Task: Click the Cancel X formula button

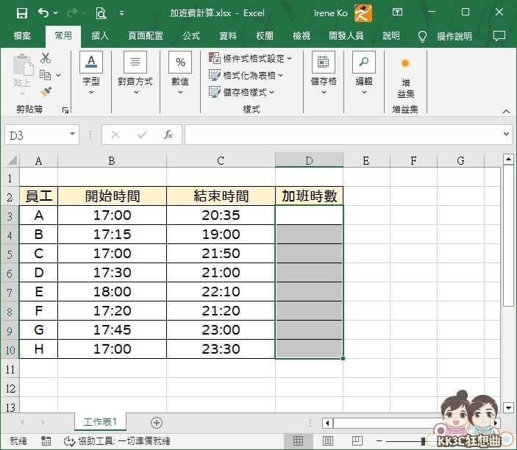Action: [115, 135]
